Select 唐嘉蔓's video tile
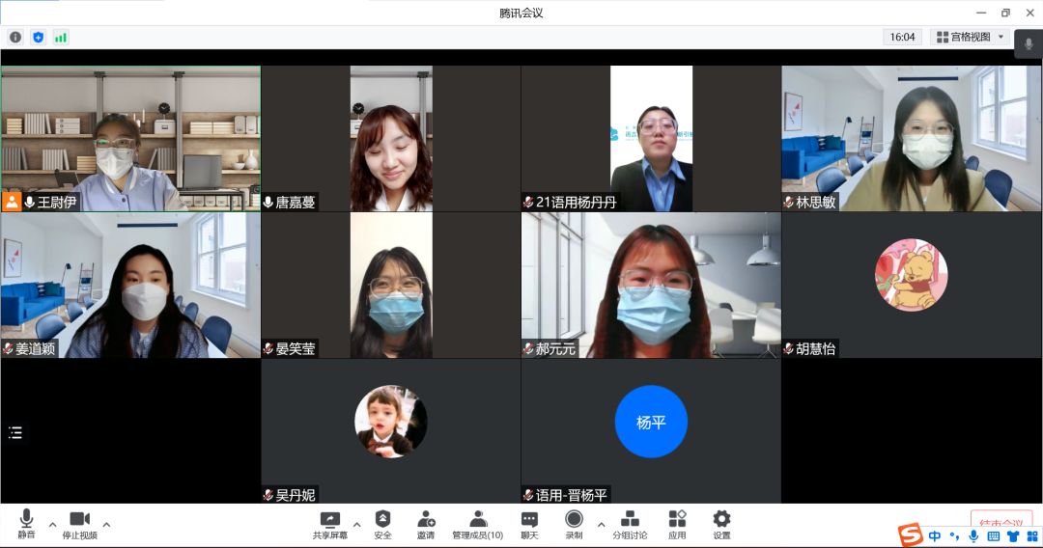Viewport: 1043px width, 548px height. (x=390, y=138)
